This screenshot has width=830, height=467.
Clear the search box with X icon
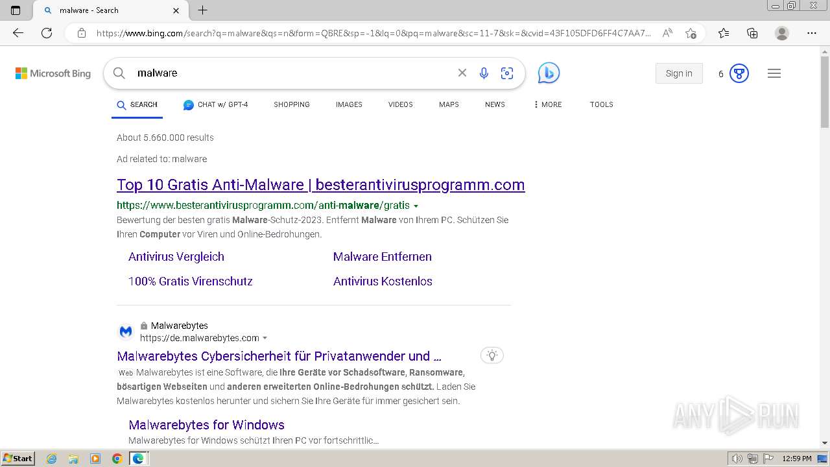(462, 73)
